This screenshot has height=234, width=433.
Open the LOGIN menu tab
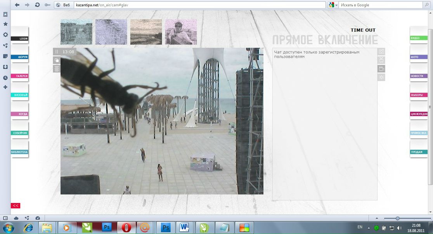(x=20, y=39)
